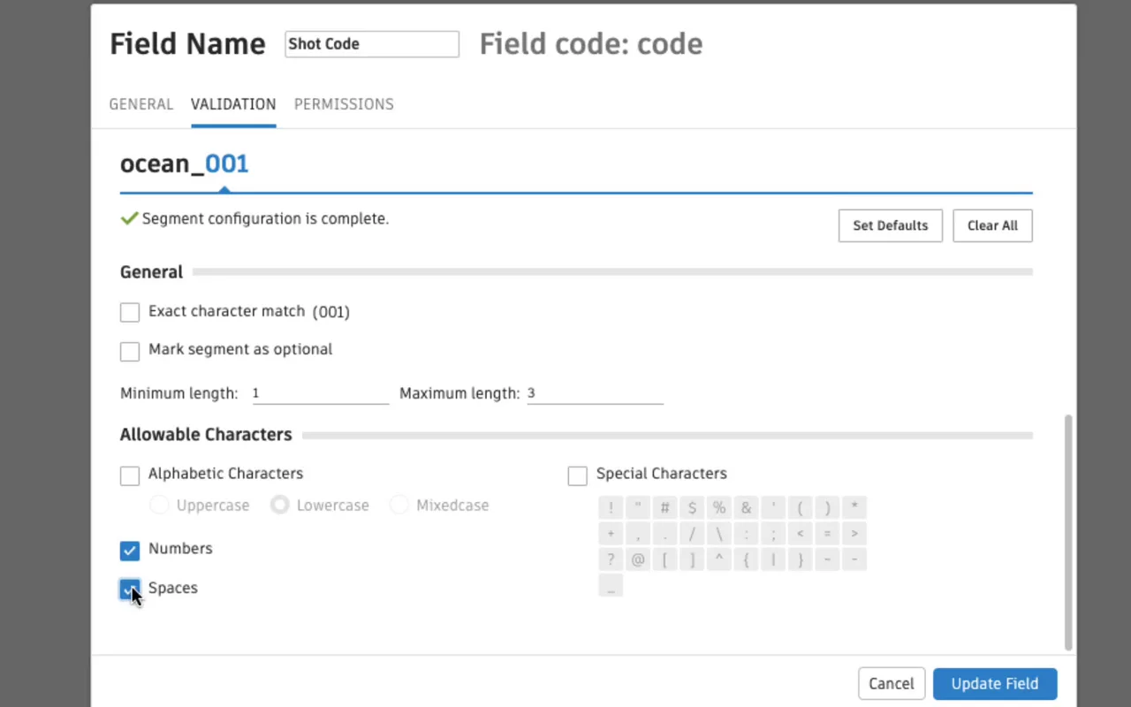Select the exclamation mark character key
The height and width of the screenshot is (707, 1131).
(611, 507)
